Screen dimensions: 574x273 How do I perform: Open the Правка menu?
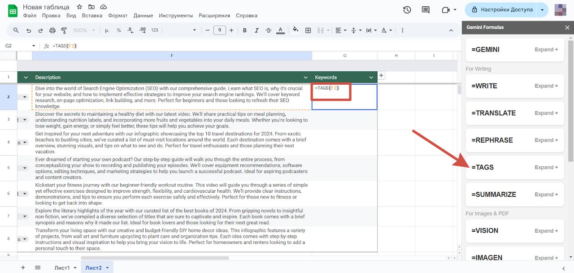tap(51, 16)
